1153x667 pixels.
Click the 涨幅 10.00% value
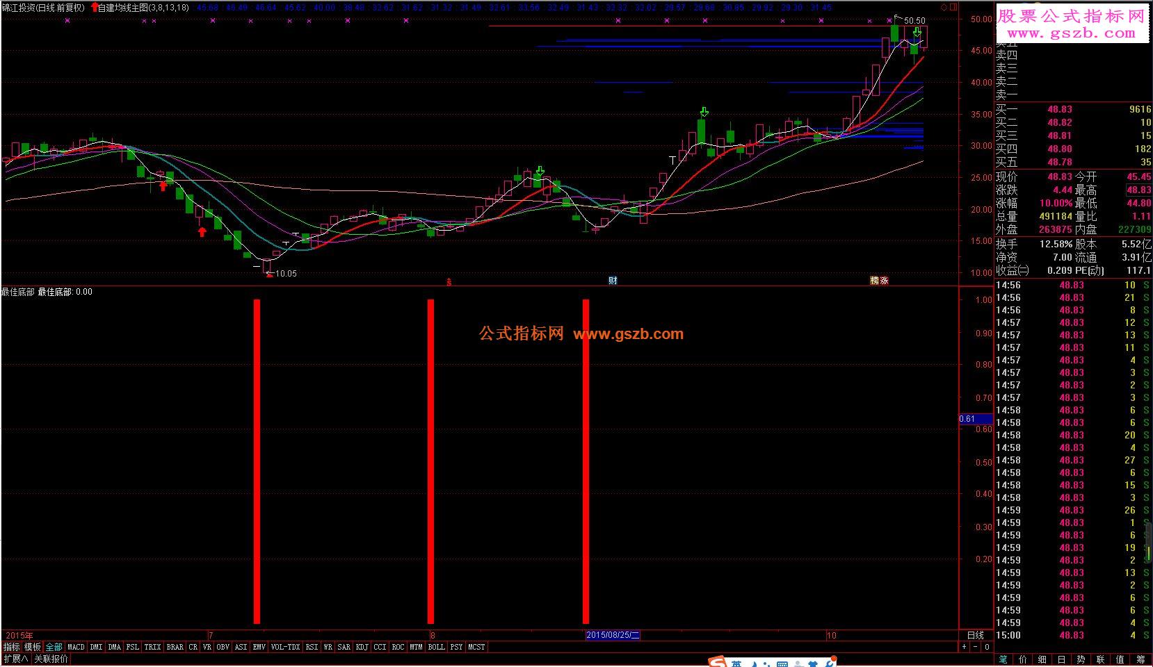click(1056, 204)
